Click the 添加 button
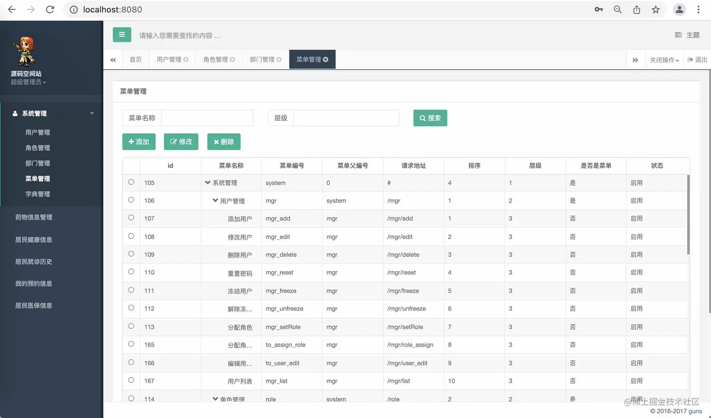The height and width of the screenshot is (418, 711). click(x=139, y=142)
